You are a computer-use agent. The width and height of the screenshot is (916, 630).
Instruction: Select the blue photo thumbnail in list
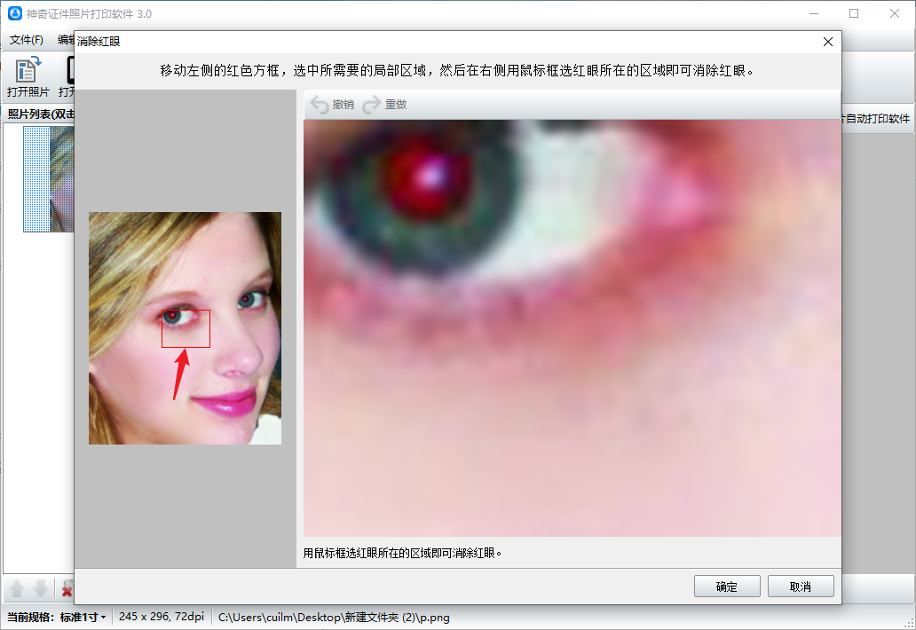pyautogui.click(x=48, y=178)
